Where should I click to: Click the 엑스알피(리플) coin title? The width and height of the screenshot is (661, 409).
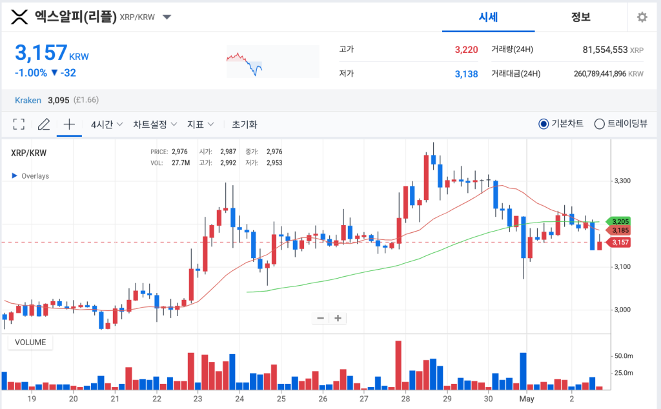[76, 17]
